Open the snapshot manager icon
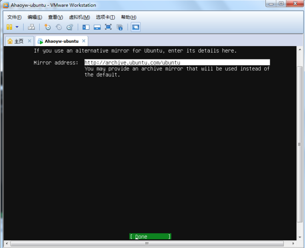This screenshot has width=305, height=248. (x=70, y=27)
